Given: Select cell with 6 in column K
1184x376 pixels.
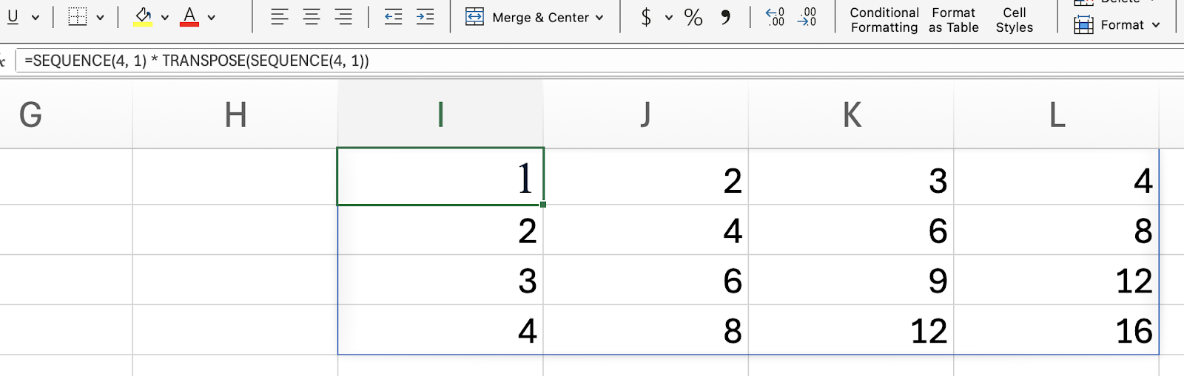Looking at the screenshot, I should click(851, 230).
